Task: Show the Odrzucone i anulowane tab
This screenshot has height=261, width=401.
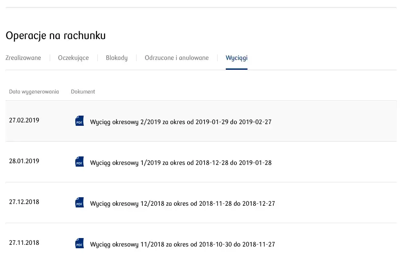Action: pos(176,58)
